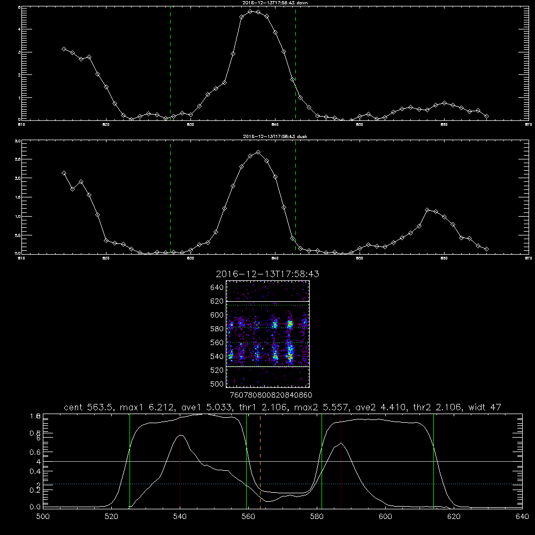
Task: Click the '600' label on bottom plot x-axis
Action: pos(386,517)
